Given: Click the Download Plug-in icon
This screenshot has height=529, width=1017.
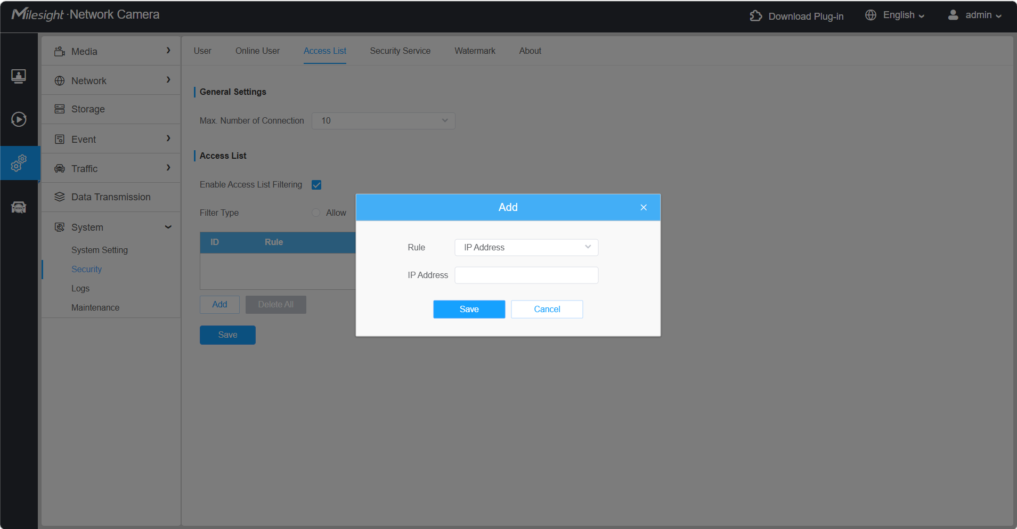Looking at the screenshot, I should click(755, 16).
